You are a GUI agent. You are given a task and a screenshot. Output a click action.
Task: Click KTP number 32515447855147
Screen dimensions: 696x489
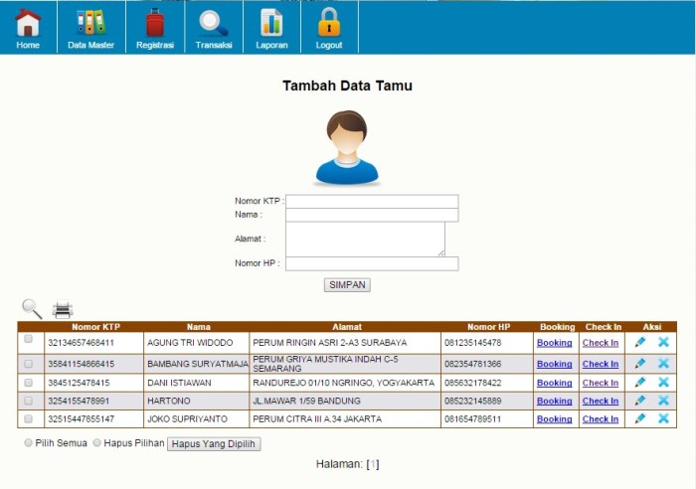click(x=82, y=418)
